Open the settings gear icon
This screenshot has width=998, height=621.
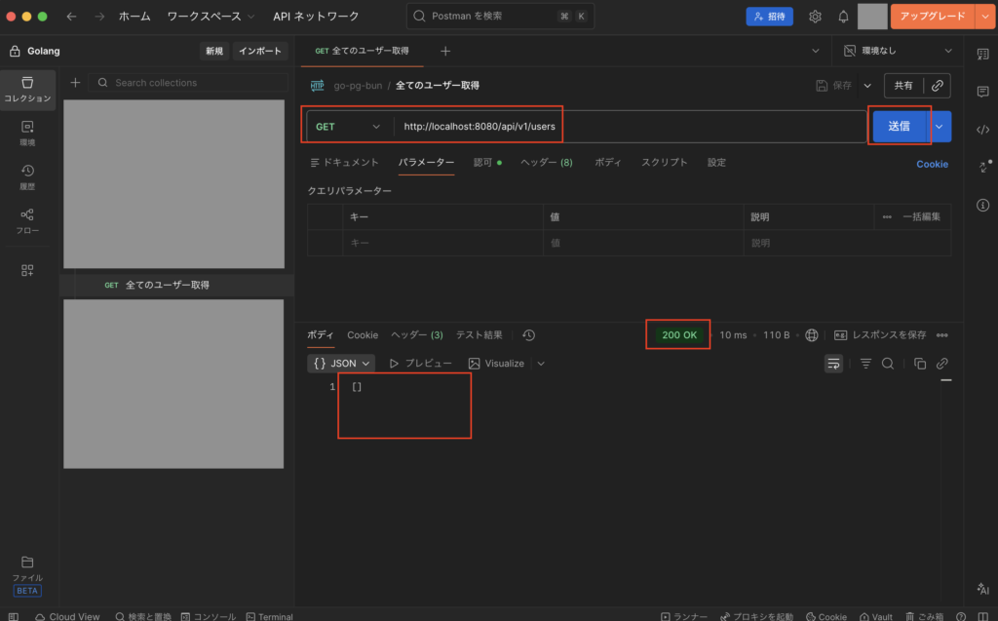click(x=815, y=17)
